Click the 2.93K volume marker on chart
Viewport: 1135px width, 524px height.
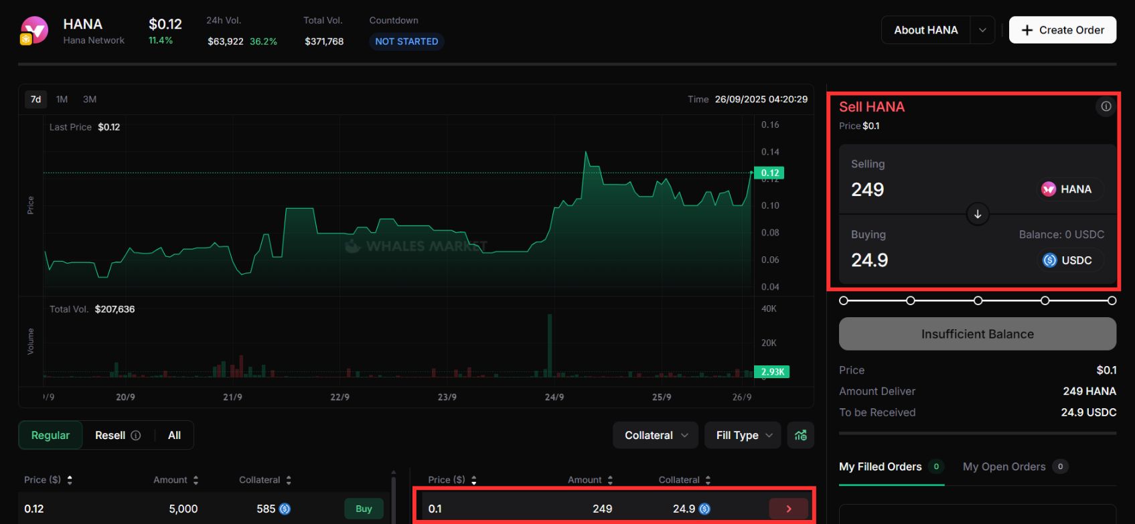772,371
